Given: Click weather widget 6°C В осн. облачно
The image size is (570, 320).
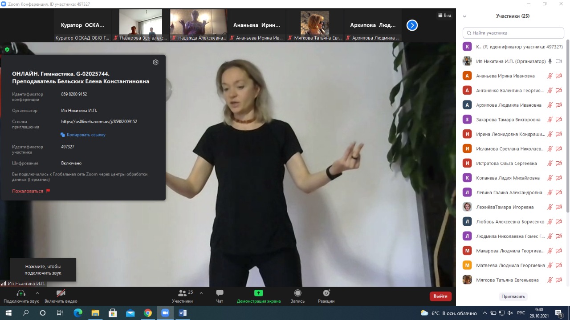Looking at the screenshot, I should 448,313.
